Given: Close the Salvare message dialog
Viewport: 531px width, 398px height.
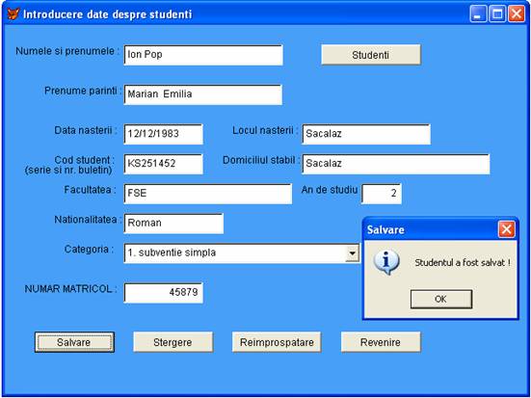Looking at the screenshot, I should 507,229.
